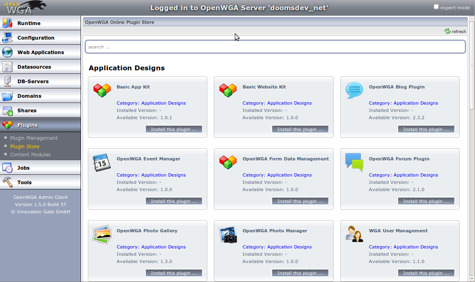Install the WGA User Management plugin

(426, 273)
